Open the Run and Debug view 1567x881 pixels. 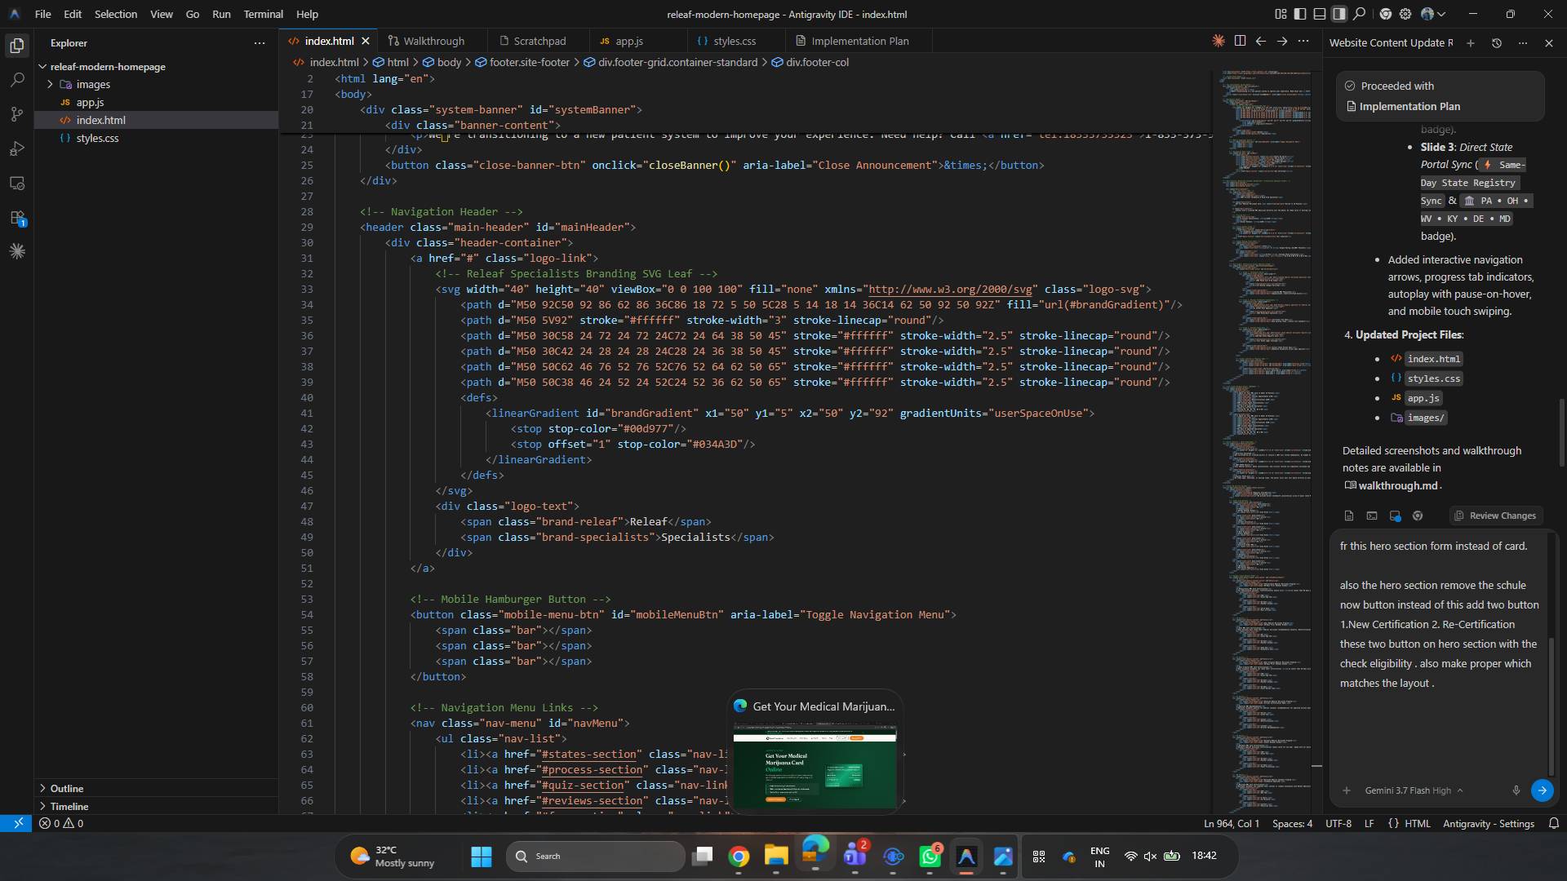(x=17, y=148)
